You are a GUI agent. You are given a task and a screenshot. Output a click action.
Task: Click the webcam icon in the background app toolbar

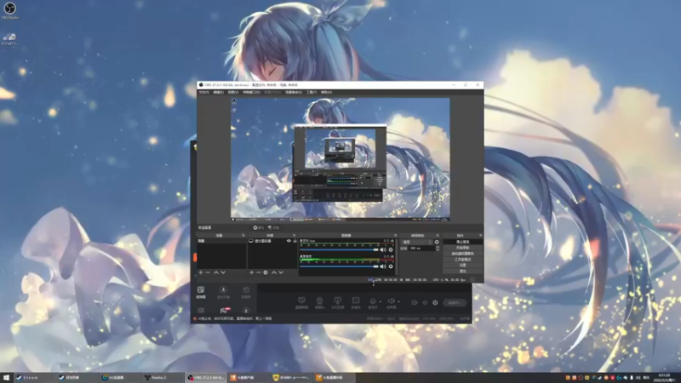point(320,300)
